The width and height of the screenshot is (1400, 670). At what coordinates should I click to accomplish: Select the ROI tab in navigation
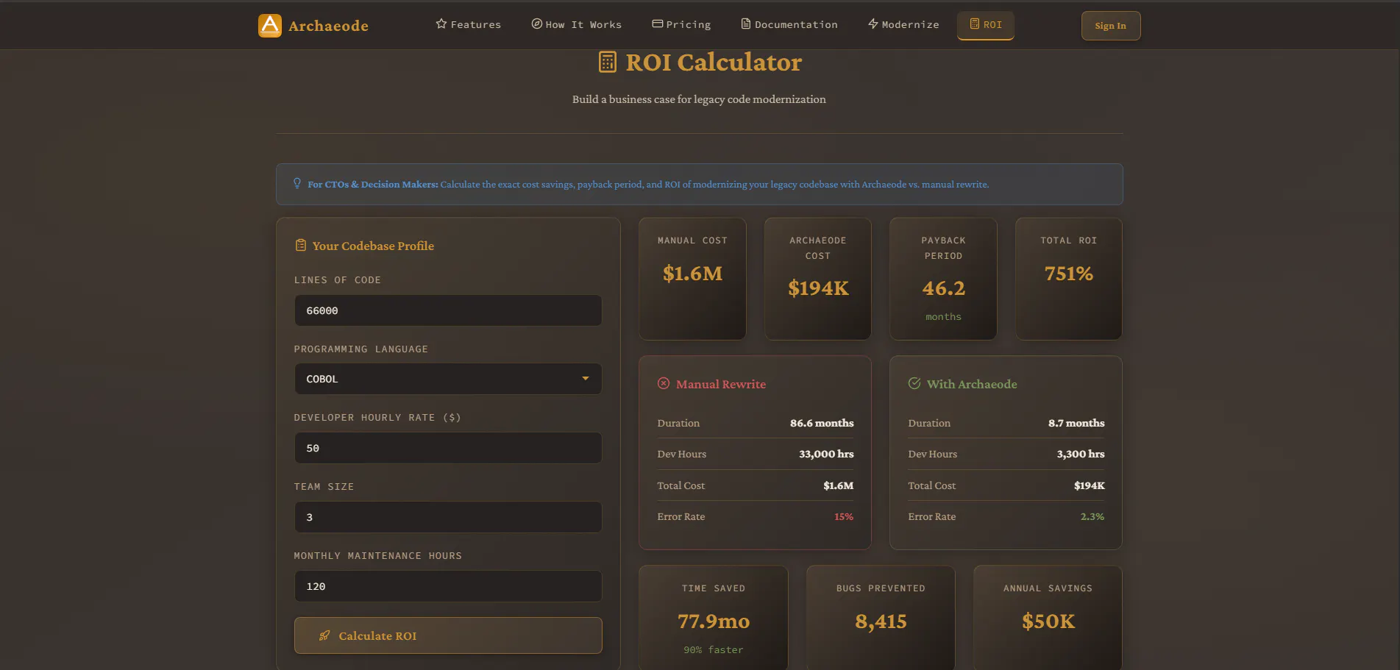(985, 24)
